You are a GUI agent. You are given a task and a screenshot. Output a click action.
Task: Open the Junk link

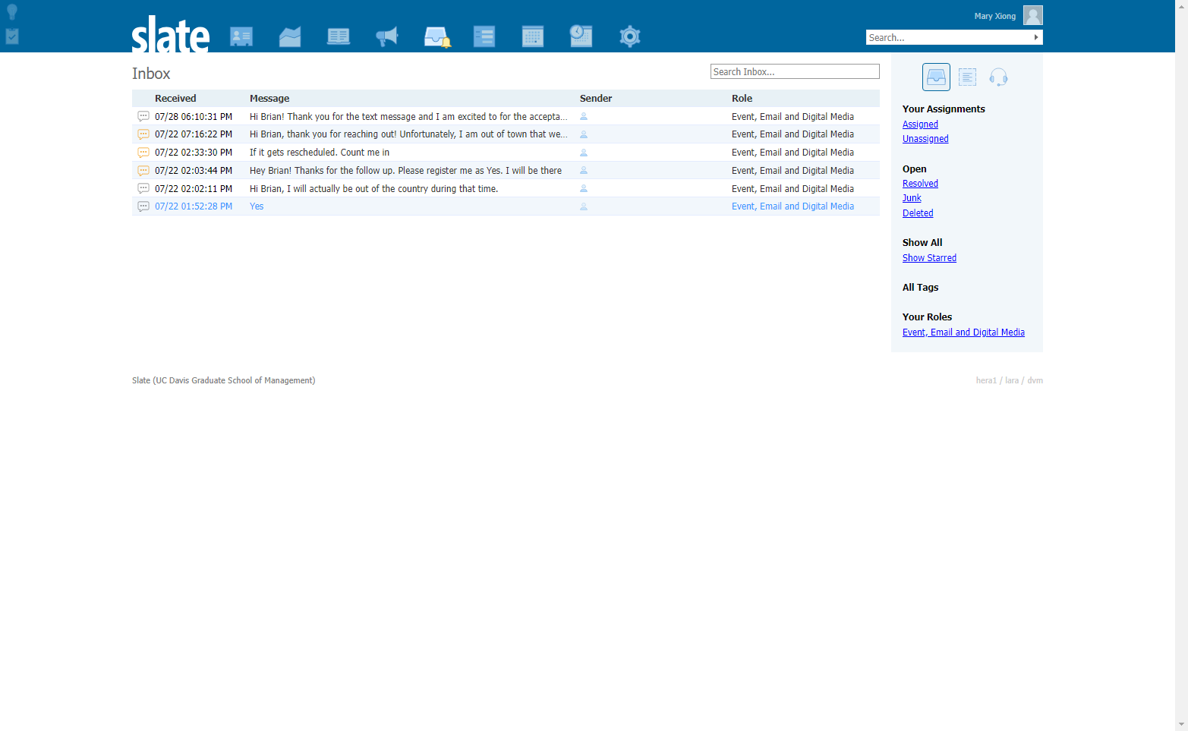point(912,198)
